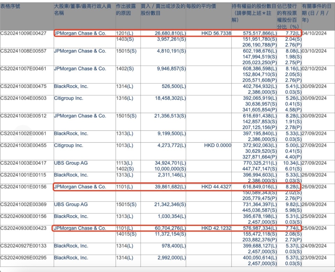
Task: Open Citigroup Inc. link in row CS20241003E00455
Action: point(69,145)
